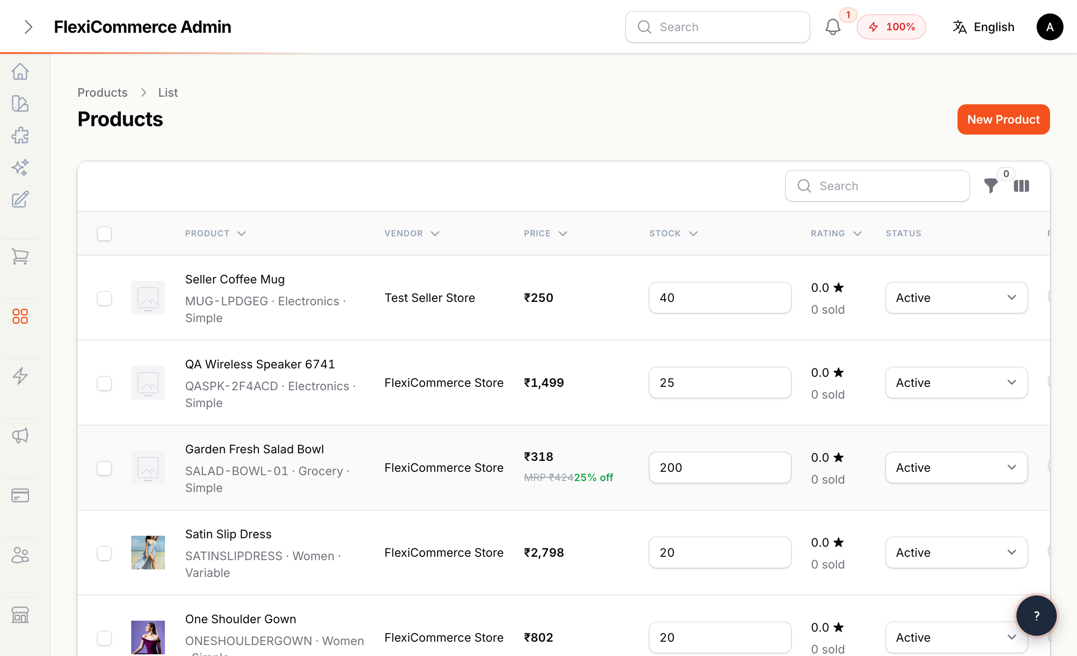Screen dimensions: 1077x656
Task: Click the Satin Slip Dress product thumbnail
Action: pos(148,553)
